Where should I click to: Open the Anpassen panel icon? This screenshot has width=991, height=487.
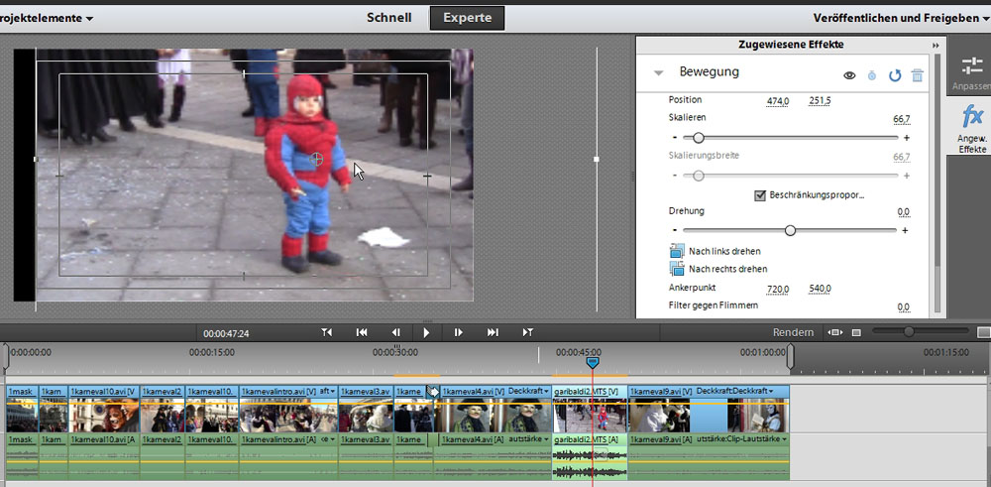pyautogui.click(x=972, y=73)
